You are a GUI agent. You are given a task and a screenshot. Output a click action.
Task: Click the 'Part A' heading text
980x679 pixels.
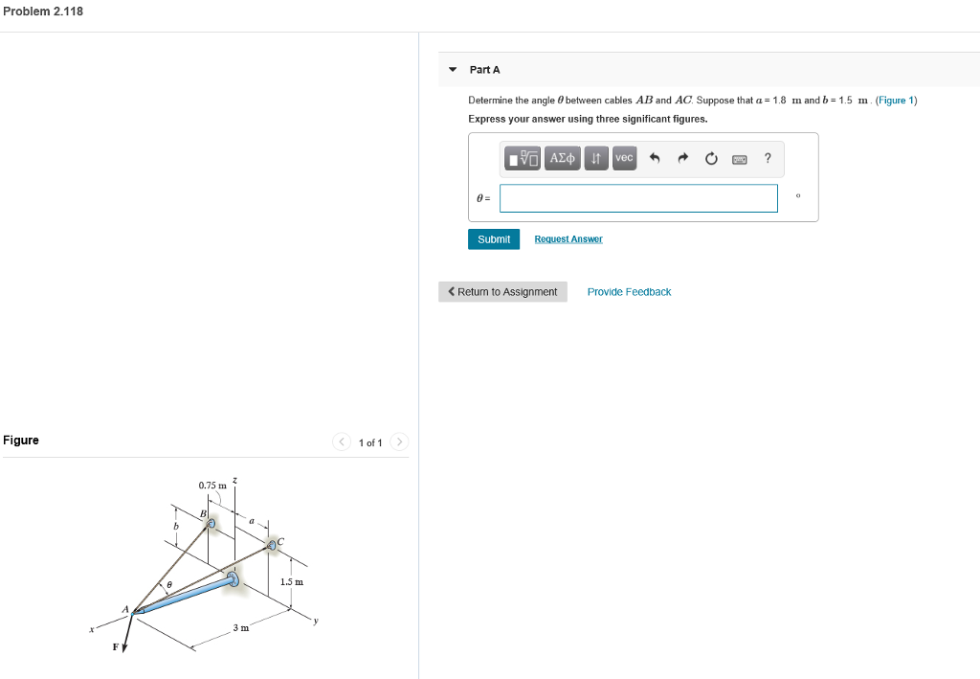pyautogui.click(x=485, y=69)
